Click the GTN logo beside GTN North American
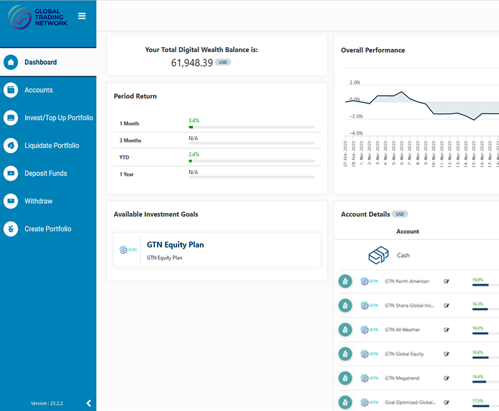Screen dimensions: 499x411 (369, 282)
